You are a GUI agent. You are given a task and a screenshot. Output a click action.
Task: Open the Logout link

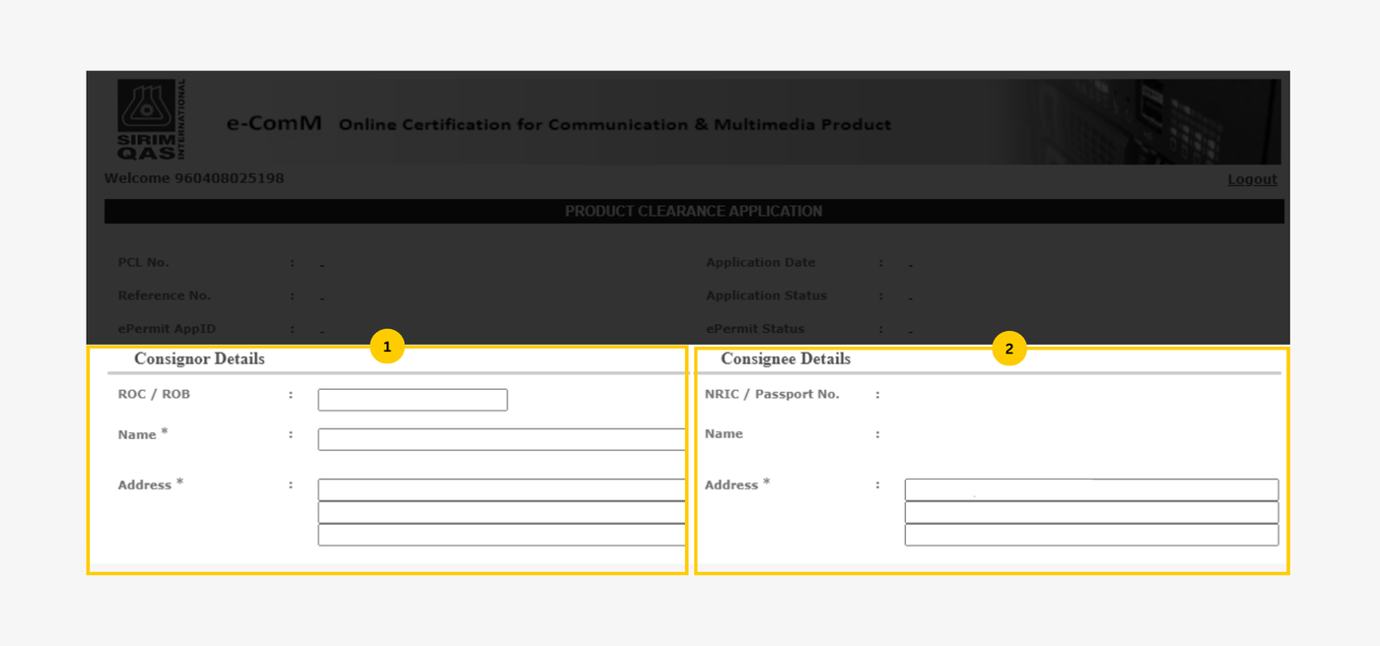coord(1252,178)
